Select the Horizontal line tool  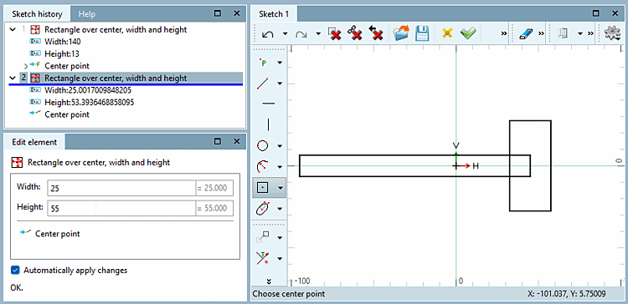(268, 104)
